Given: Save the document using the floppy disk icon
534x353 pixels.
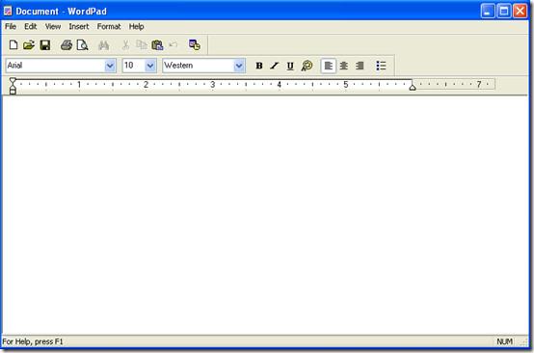Looking at the screenshot, I should click(45, 45).
